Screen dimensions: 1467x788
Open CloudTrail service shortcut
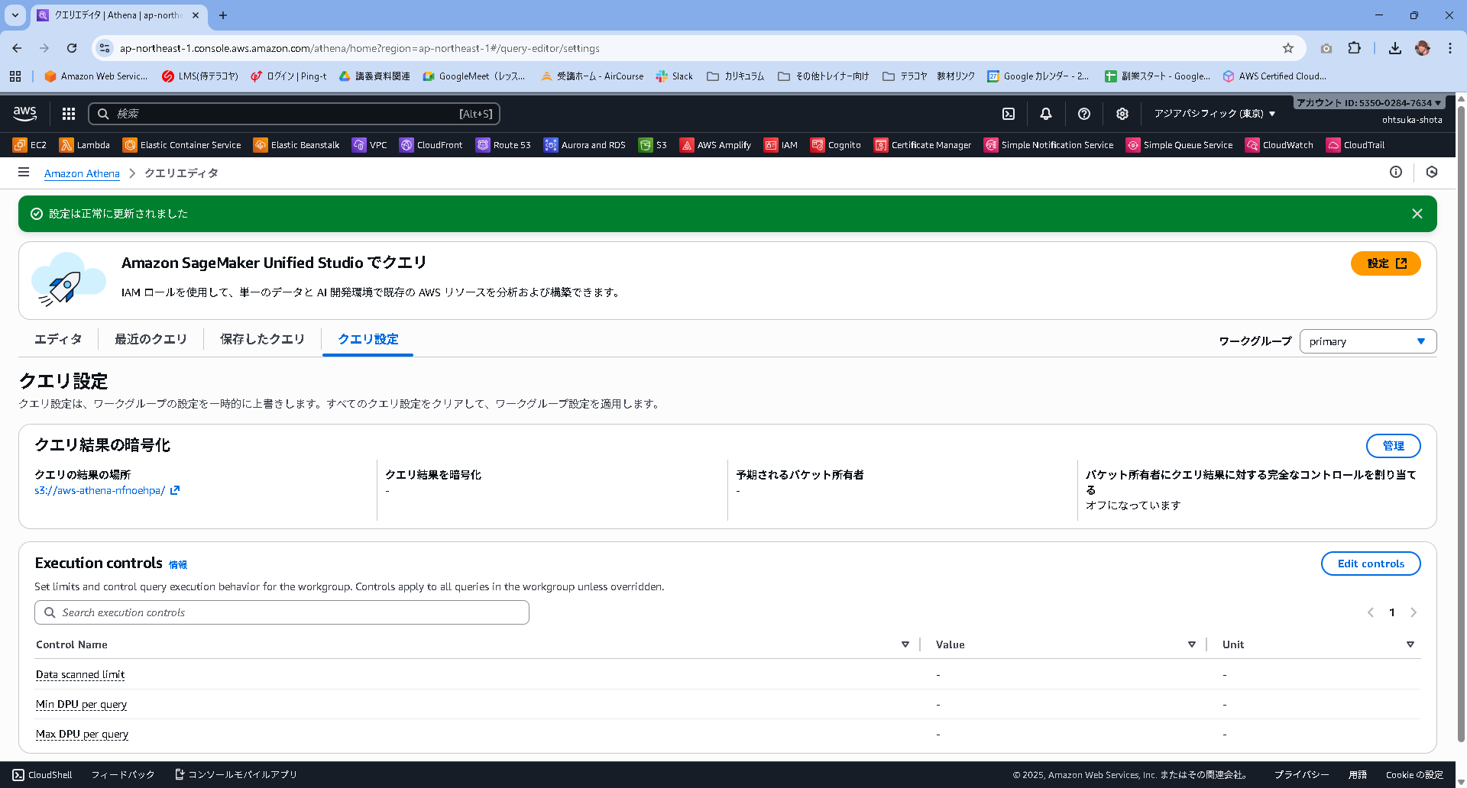[x=1356, y=145]
